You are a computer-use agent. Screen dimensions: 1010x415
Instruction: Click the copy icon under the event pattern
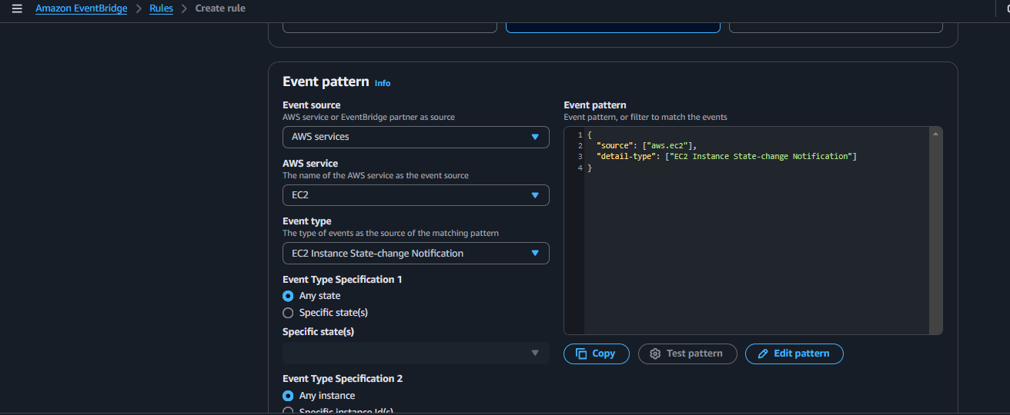582,354
